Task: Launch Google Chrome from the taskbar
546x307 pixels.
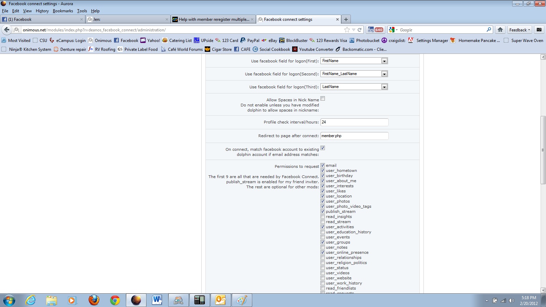Action: 115,300
